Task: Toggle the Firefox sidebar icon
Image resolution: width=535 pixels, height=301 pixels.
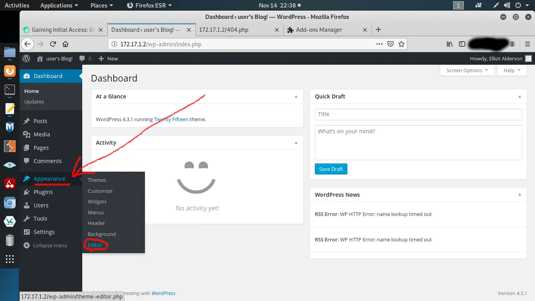Action: [462, 44]
